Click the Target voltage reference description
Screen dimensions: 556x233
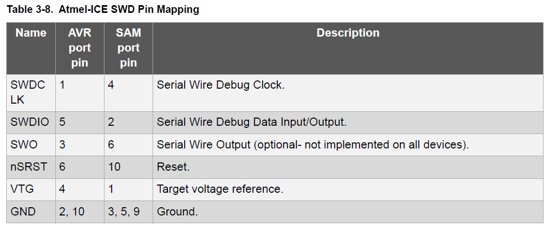tap(220, 189)
